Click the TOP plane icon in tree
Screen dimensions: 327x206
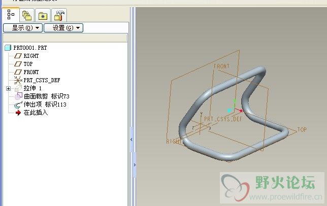pyautogui.click(x=18, y=64)
